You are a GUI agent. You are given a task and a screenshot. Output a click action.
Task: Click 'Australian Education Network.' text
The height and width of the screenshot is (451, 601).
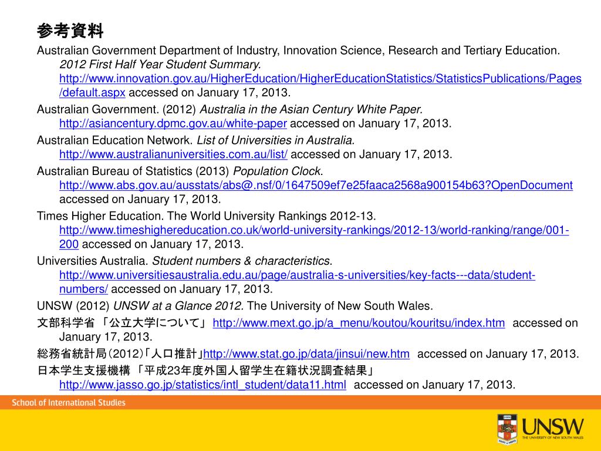pos(116,140)
